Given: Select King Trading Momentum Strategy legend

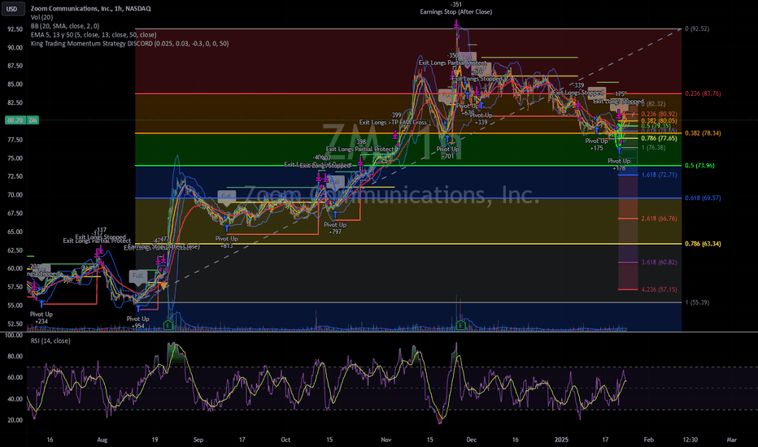Looking at the screenshot, I should click(129, 44).
